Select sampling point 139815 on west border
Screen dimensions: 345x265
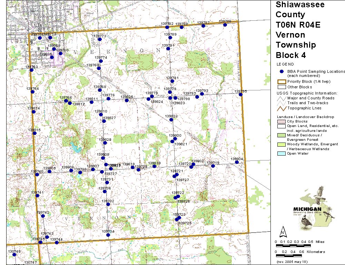coord(34,133)
